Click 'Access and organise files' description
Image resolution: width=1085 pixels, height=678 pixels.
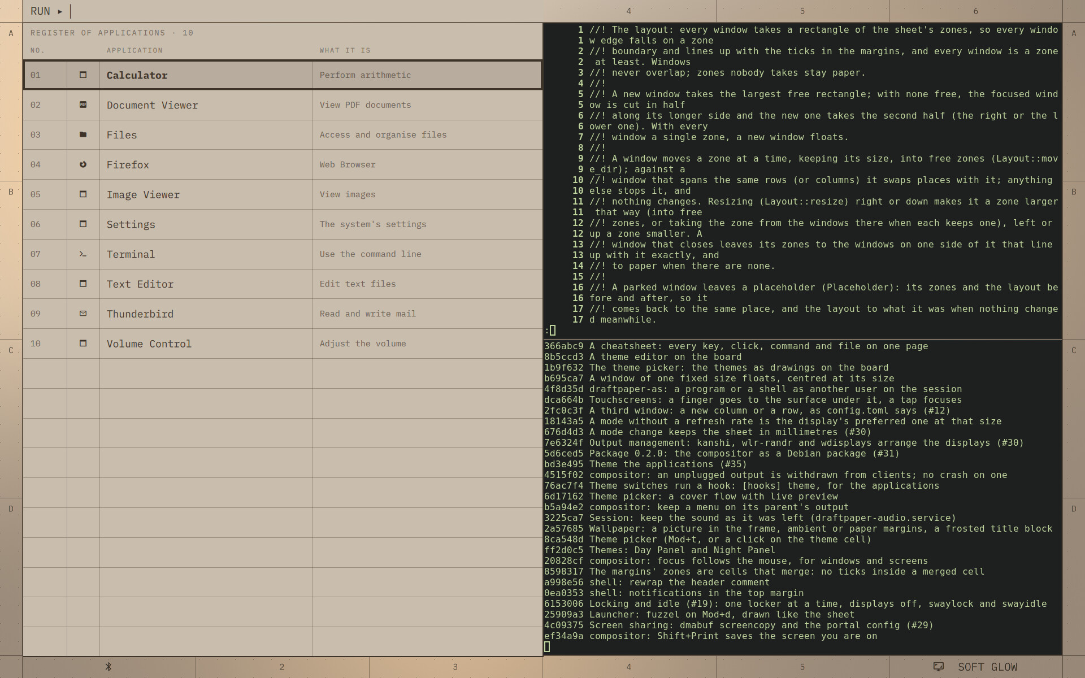[x=383, y=135]
